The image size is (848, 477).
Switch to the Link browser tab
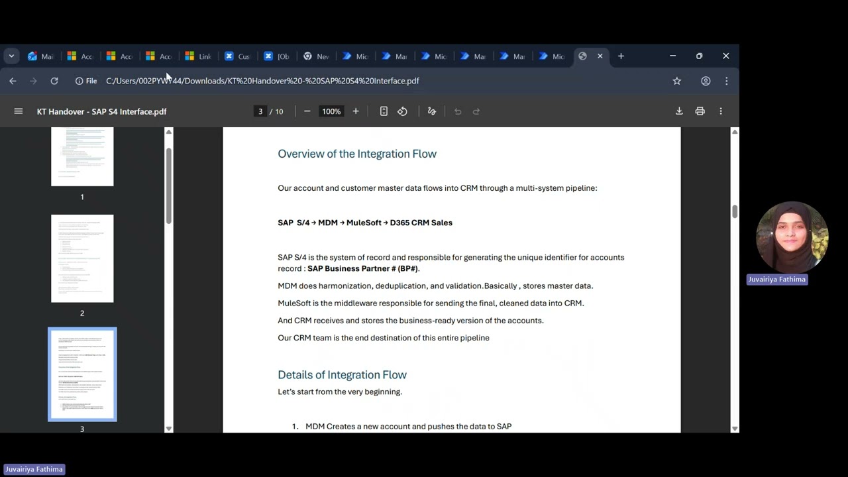tap(198, 56)
